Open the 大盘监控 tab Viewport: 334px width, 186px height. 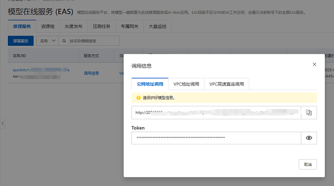tap(157, 27)
